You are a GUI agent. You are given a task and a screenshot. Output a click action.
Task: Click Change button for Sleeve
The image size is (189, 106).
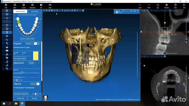33,84
